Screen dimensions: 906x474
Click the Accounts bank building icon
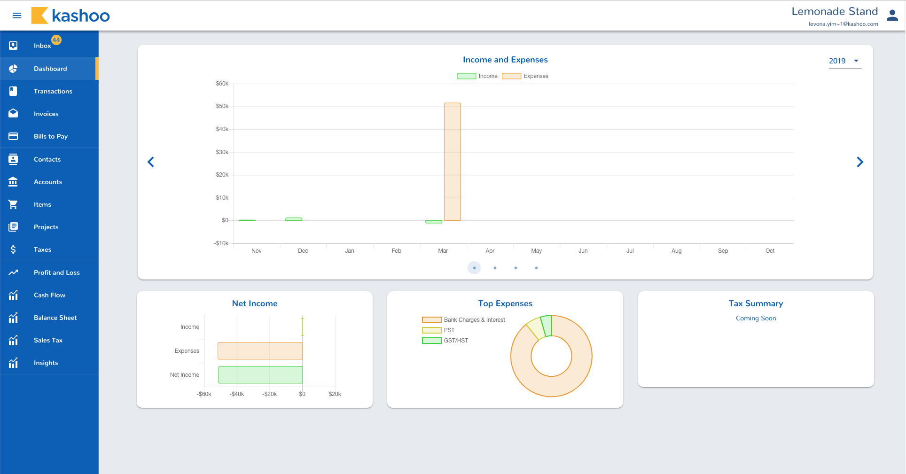(13, 182)
